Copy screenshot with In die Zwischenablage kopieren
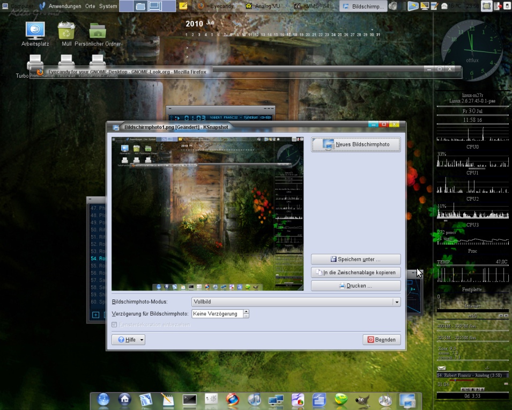The image size is (512, 410). coord(355,273)
